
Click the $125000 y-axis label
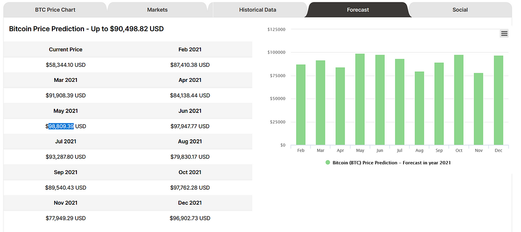click(x=276, y=29)
